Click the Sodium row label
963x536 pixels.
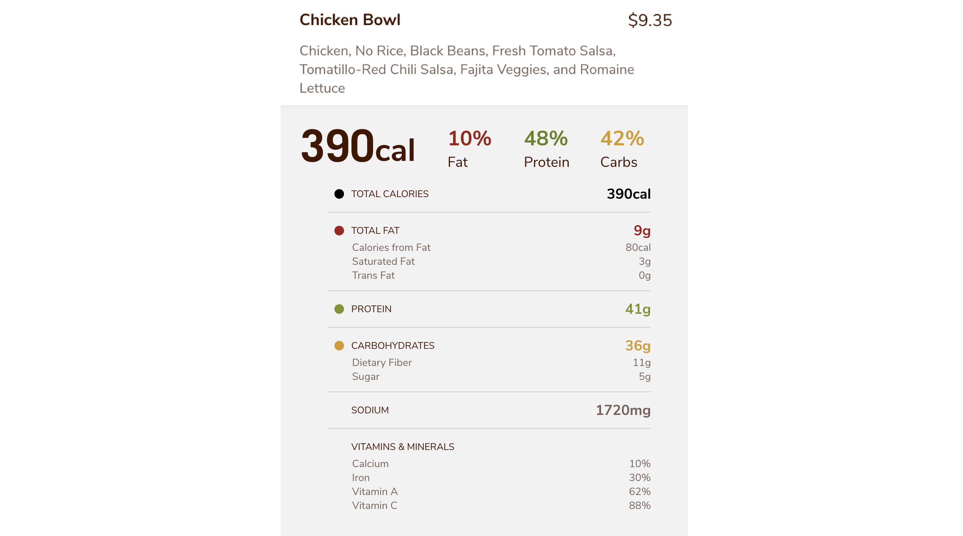click(x=369, y=410)
